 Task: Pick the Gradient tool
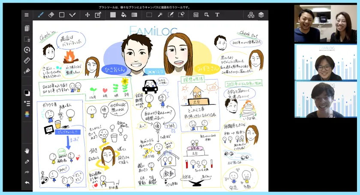point(134,15)
